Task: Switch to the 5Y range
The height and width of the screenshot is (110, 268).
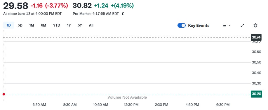Action: 80,25
